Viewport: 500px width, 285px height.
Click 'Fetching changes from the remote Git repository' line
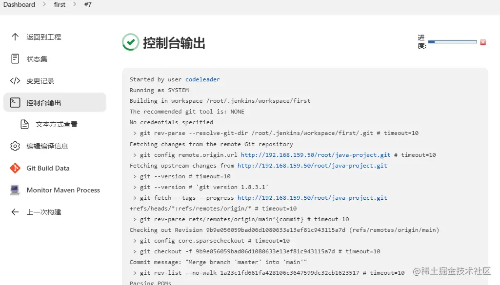click(x=211, y=144)
